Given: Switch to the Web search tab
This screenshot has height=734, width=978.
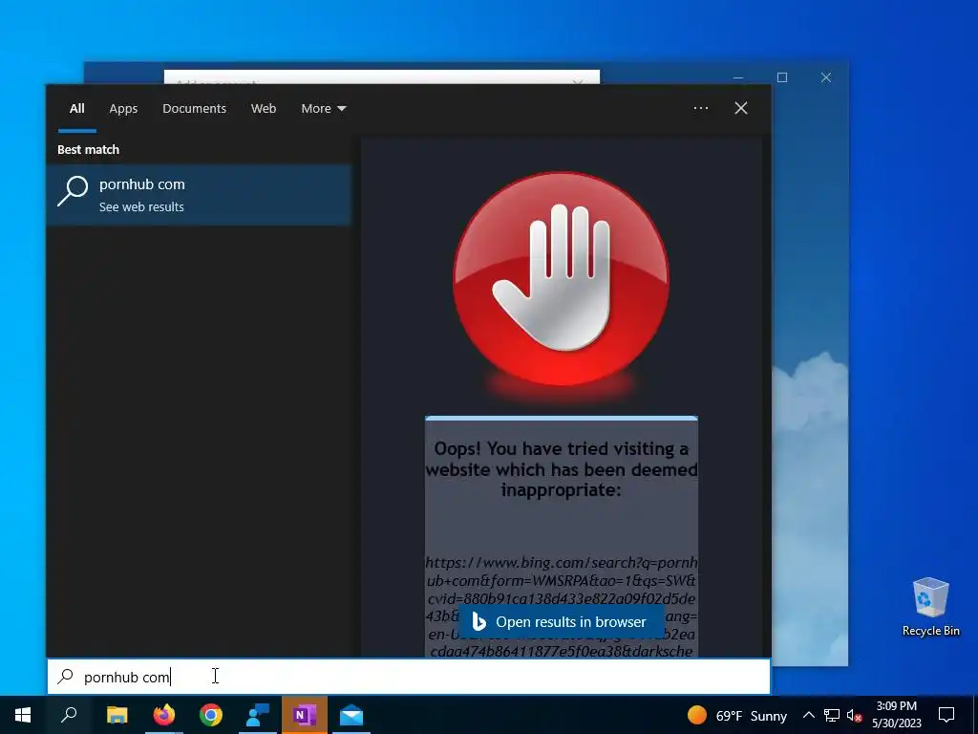Looking at the screenshot, I should pyautogui.click(x=264, y=109).
